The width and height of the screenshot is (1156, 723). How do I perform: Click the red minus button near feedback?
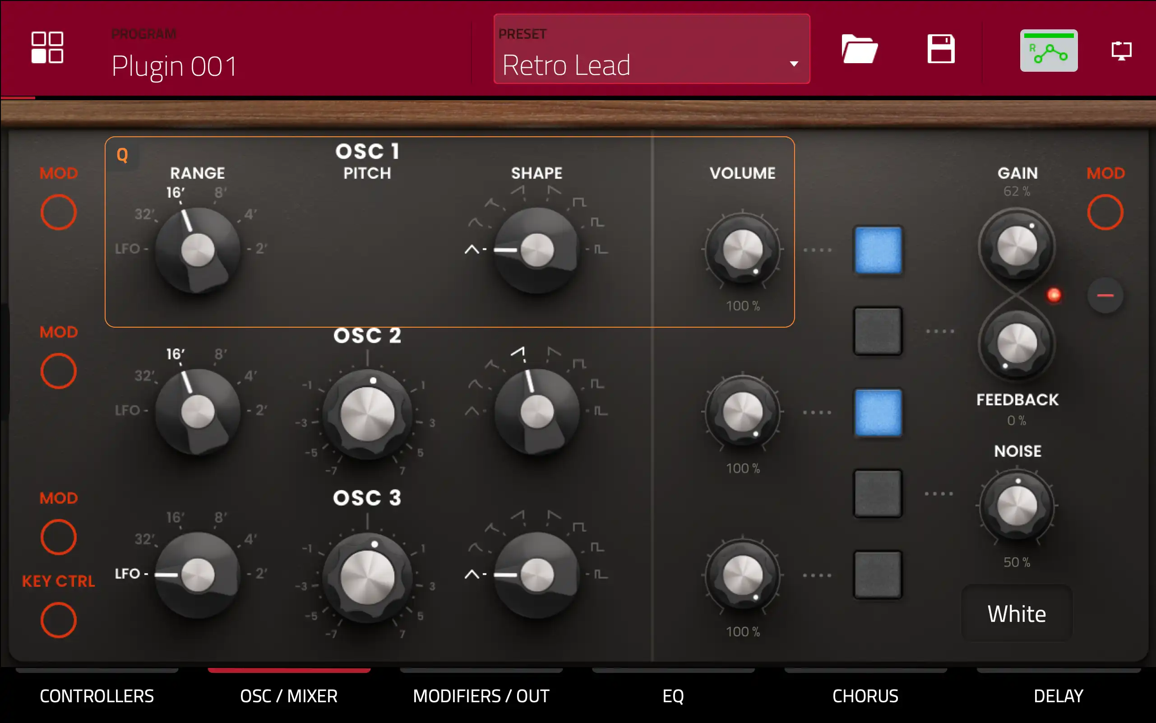[x=1105, y=296]
